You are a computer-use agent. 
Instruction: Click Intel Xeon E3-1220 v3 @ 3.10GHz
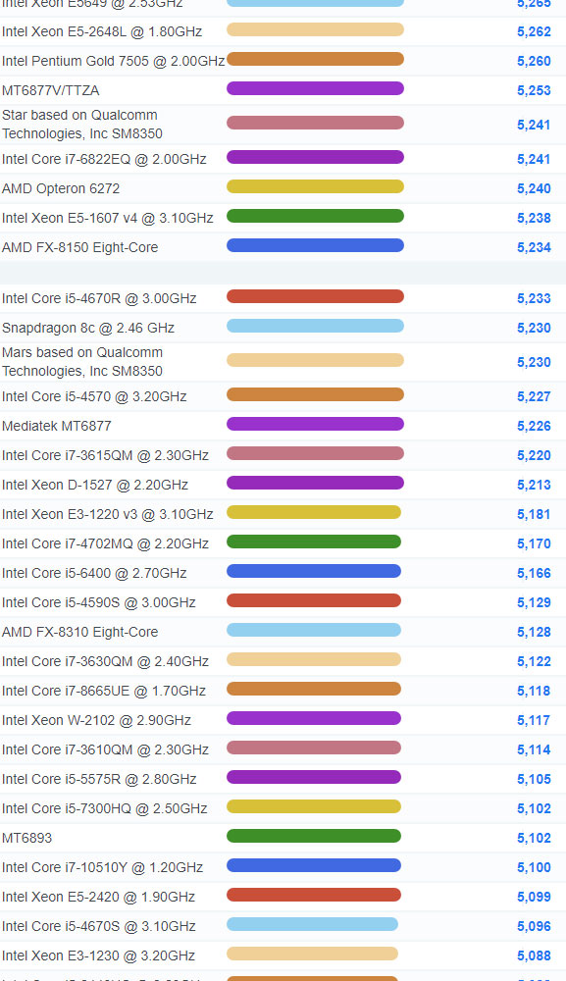tap(108, 514)
